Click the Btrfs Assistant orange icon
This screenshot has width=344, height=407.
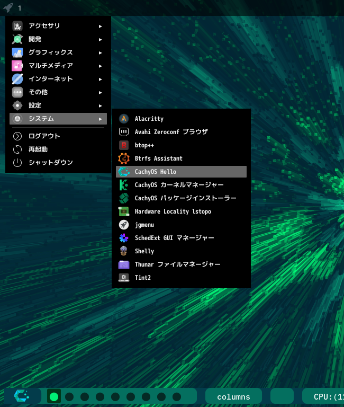tap(124, 158)
